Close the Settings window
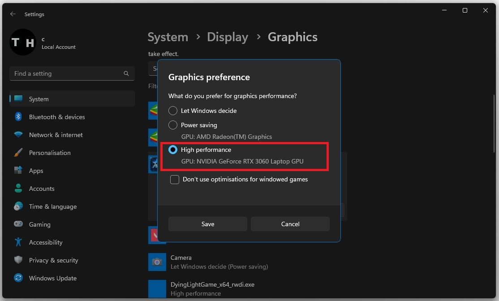The width and height of the screenshot is (499, 301). pyautogui.click(x=485, y=10)
